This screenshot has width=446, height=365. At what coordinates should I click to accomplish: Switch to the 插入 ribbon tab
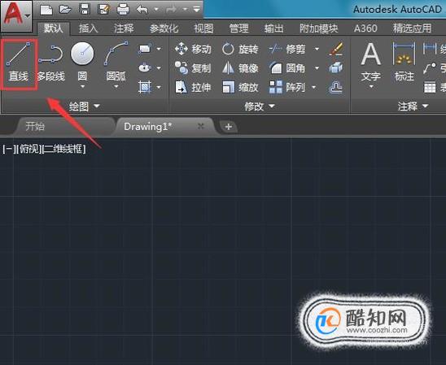(88, 28)
